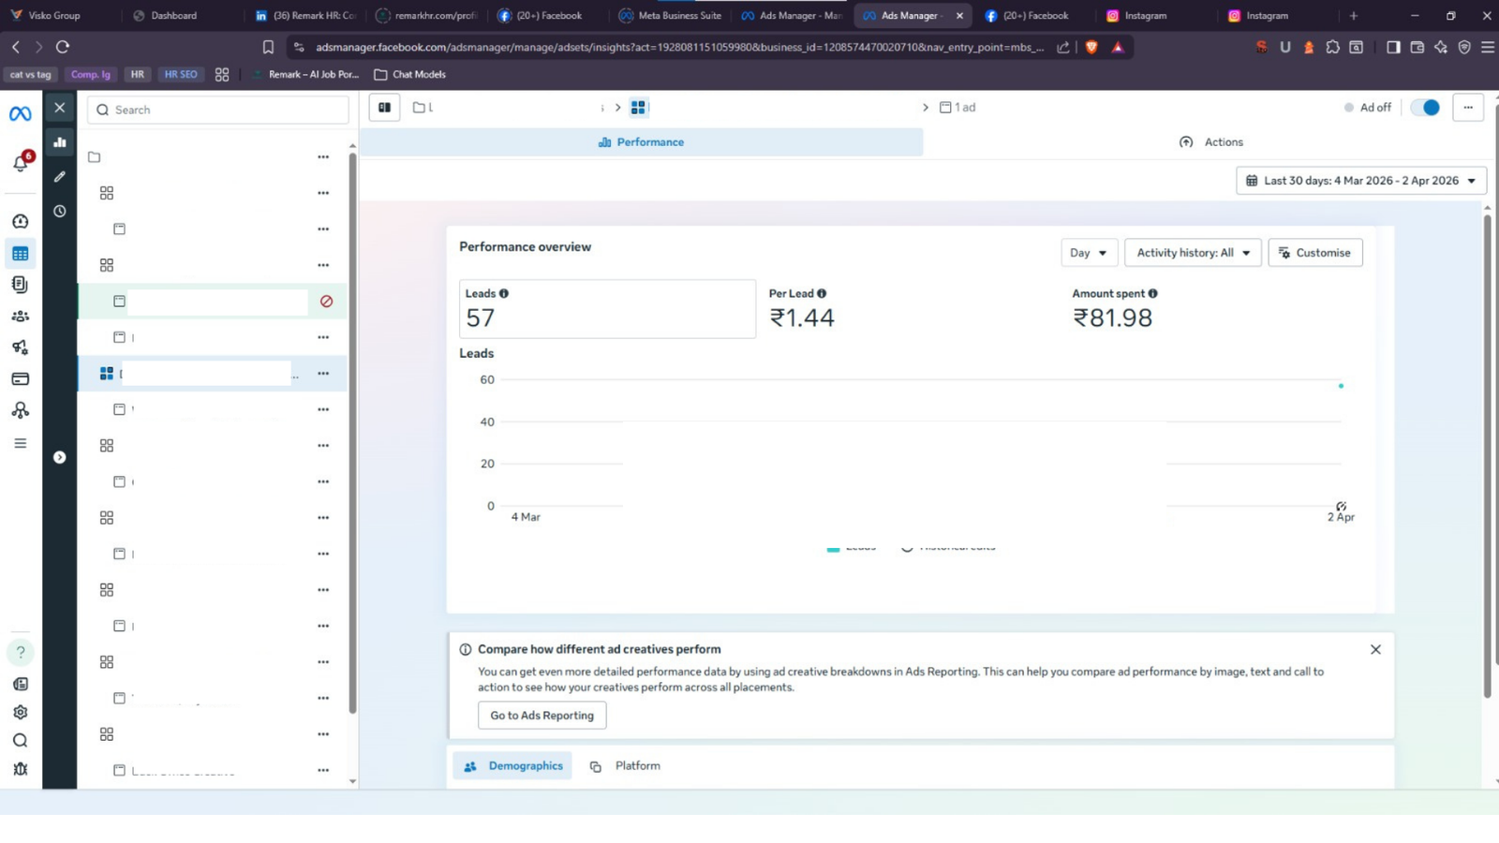Open the Billing card icon
This screenshot has width=1499, height=843.
click(x=21, y=379)
